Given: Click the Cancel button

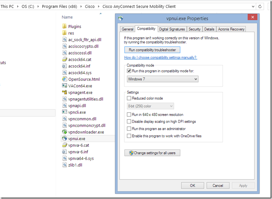Looking at the screenshot, I should [218, 186].
